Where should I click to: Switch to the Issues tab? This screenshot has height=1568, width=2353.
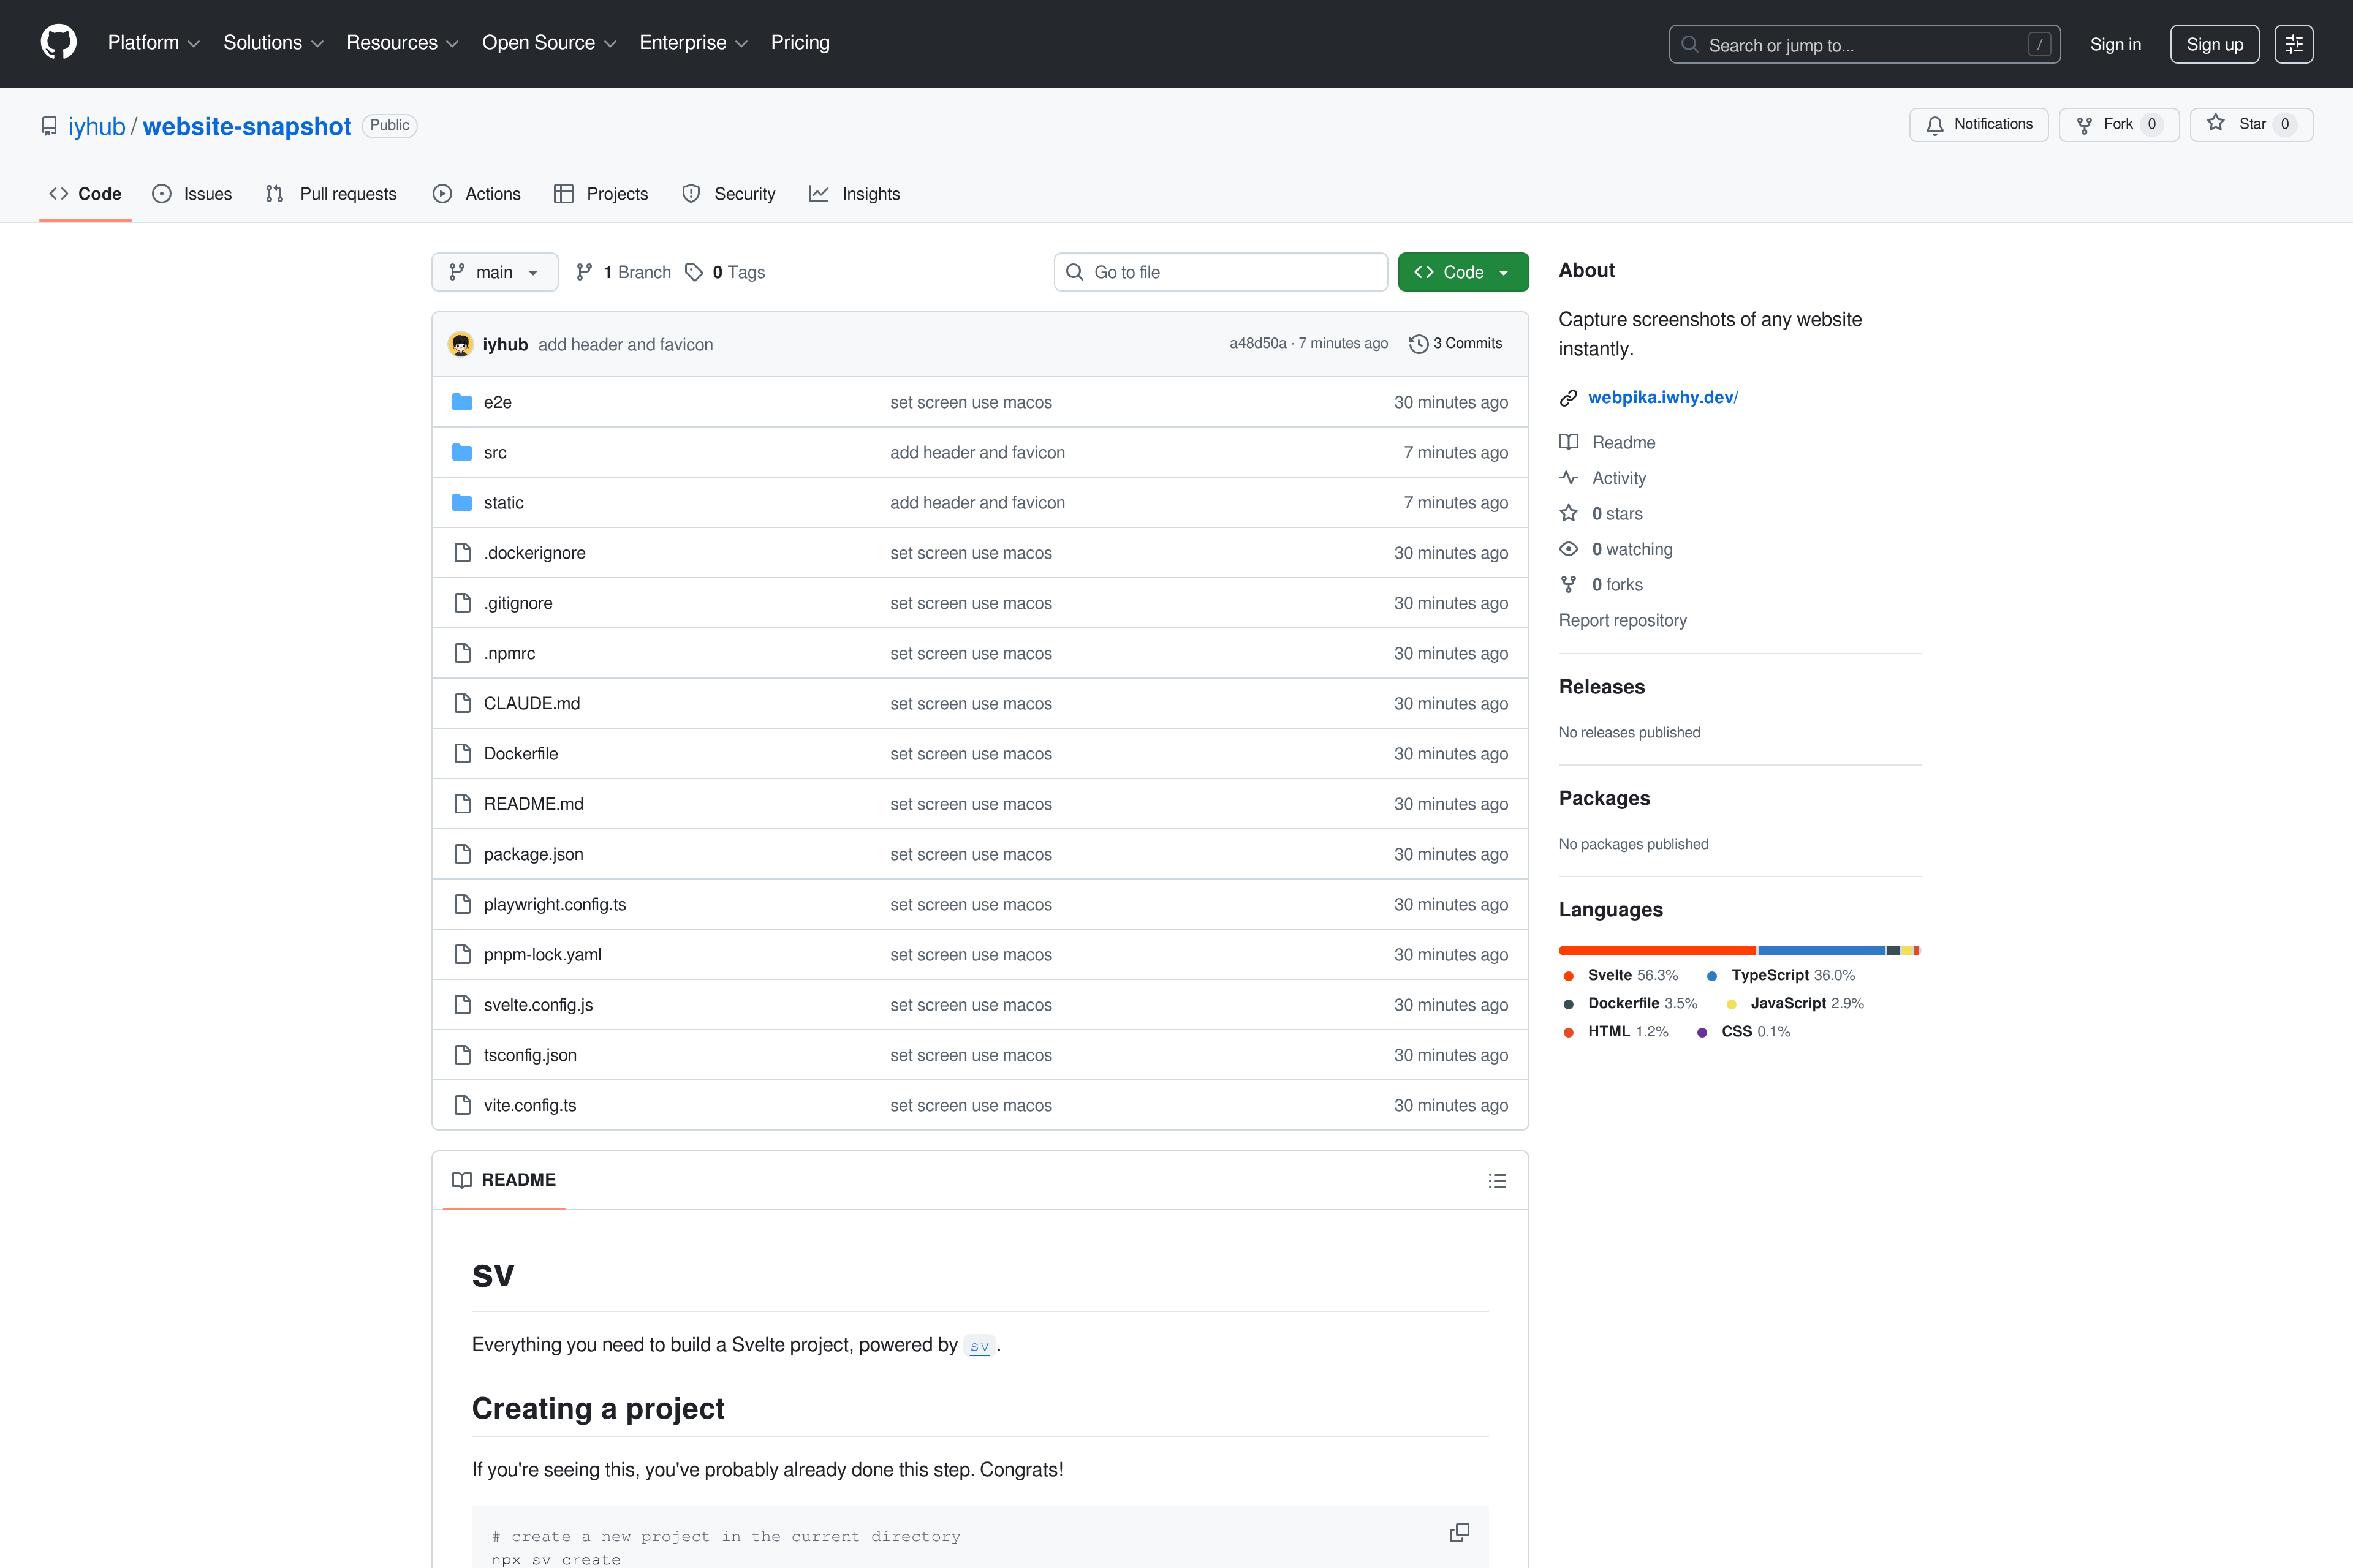[x=192, y=194]
